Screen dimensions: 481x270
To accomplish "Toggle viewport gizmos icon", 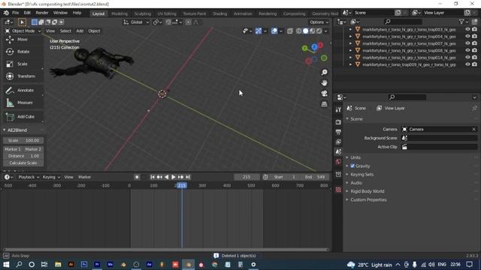I will click(x=259, y=31).
